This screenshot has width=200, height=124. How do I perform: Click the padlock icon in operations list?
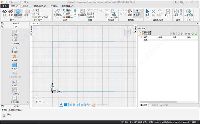[140, 33]
